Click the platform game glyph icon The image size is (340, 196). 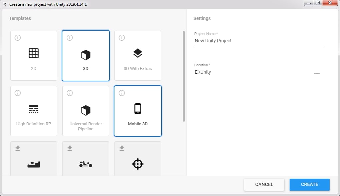34,165
